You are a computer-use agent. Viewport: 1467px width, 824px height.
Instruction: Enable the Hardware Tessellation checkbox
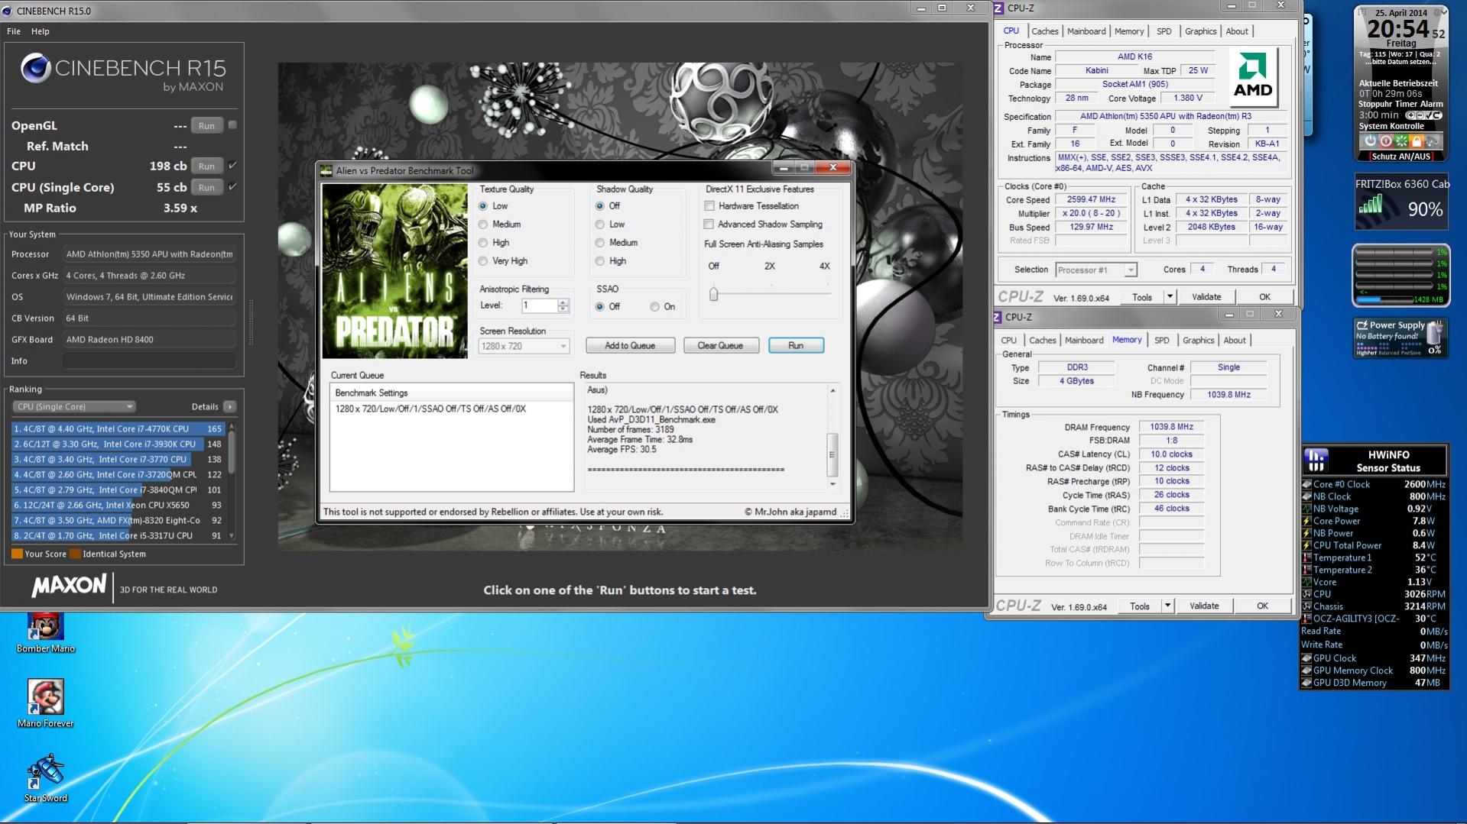[709, 206]
